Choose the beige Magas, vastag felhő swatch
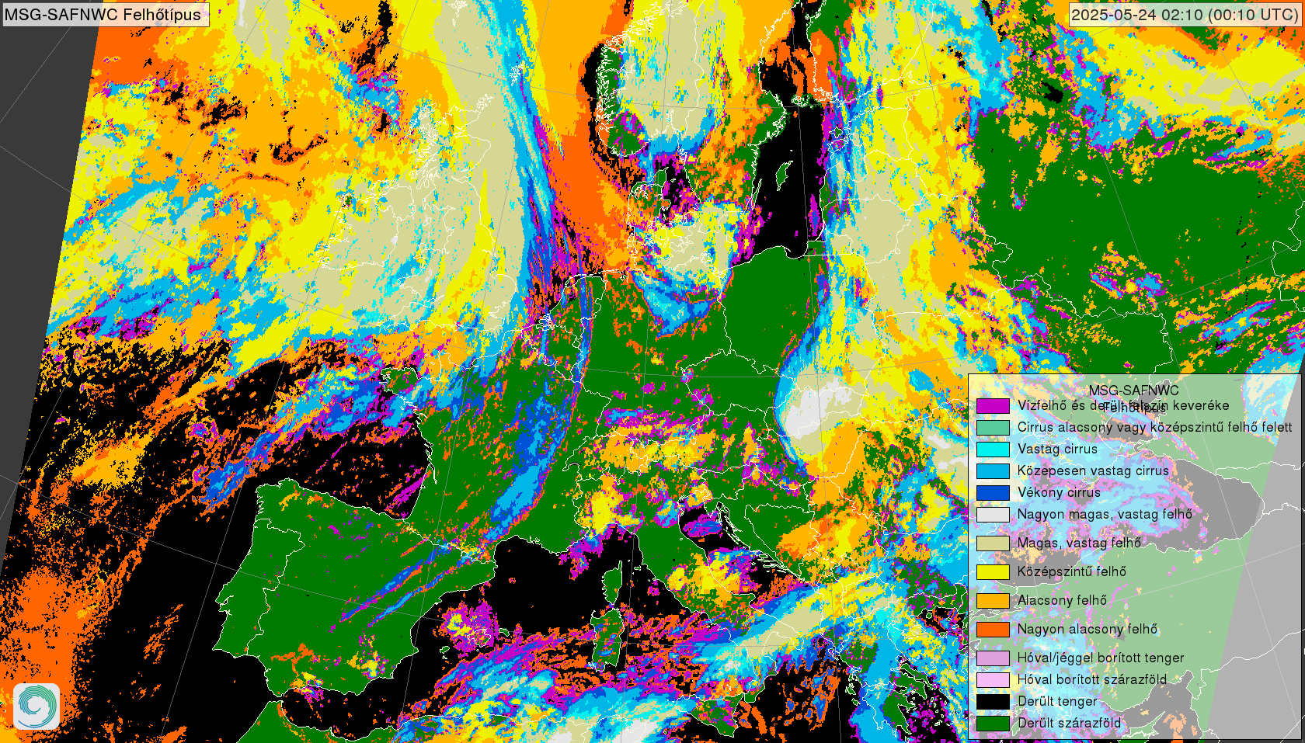This screenshot has width=1305, height=743. (993, 543)
